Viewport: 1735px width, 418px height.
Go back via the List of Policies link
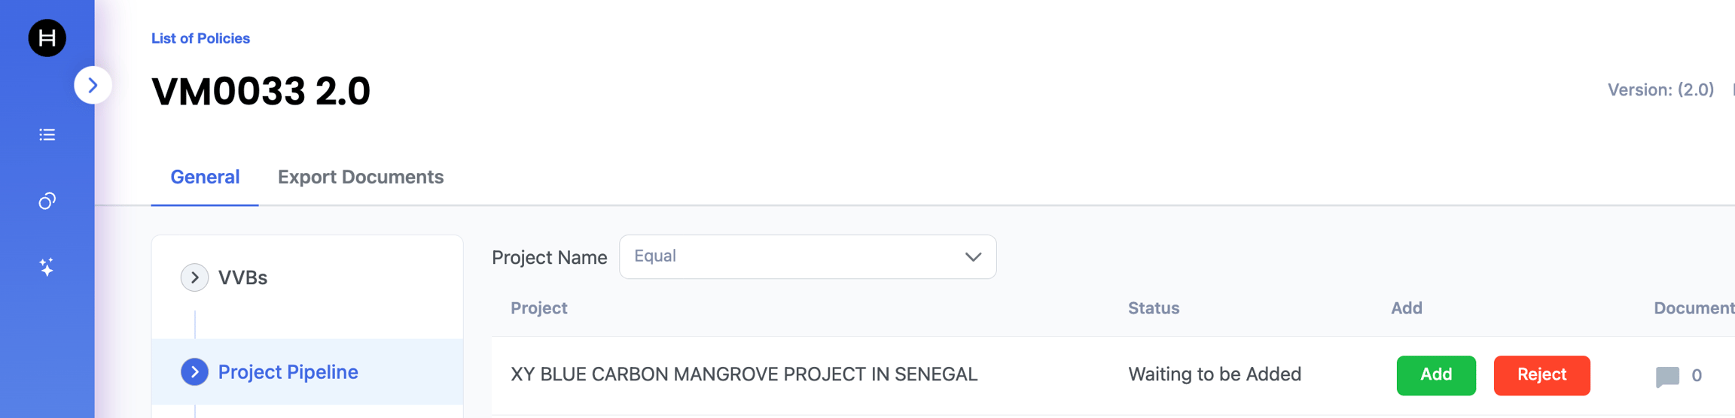pyautogui.click(x=200, y=38)
